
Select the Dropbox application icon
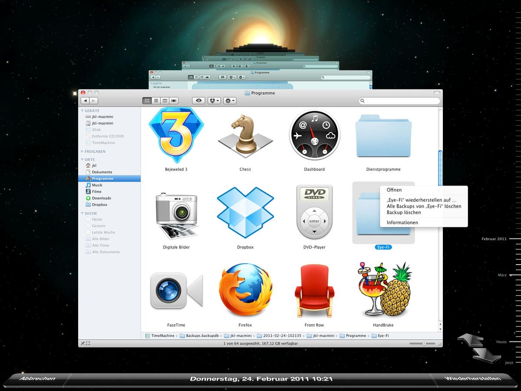pos(245,213)
